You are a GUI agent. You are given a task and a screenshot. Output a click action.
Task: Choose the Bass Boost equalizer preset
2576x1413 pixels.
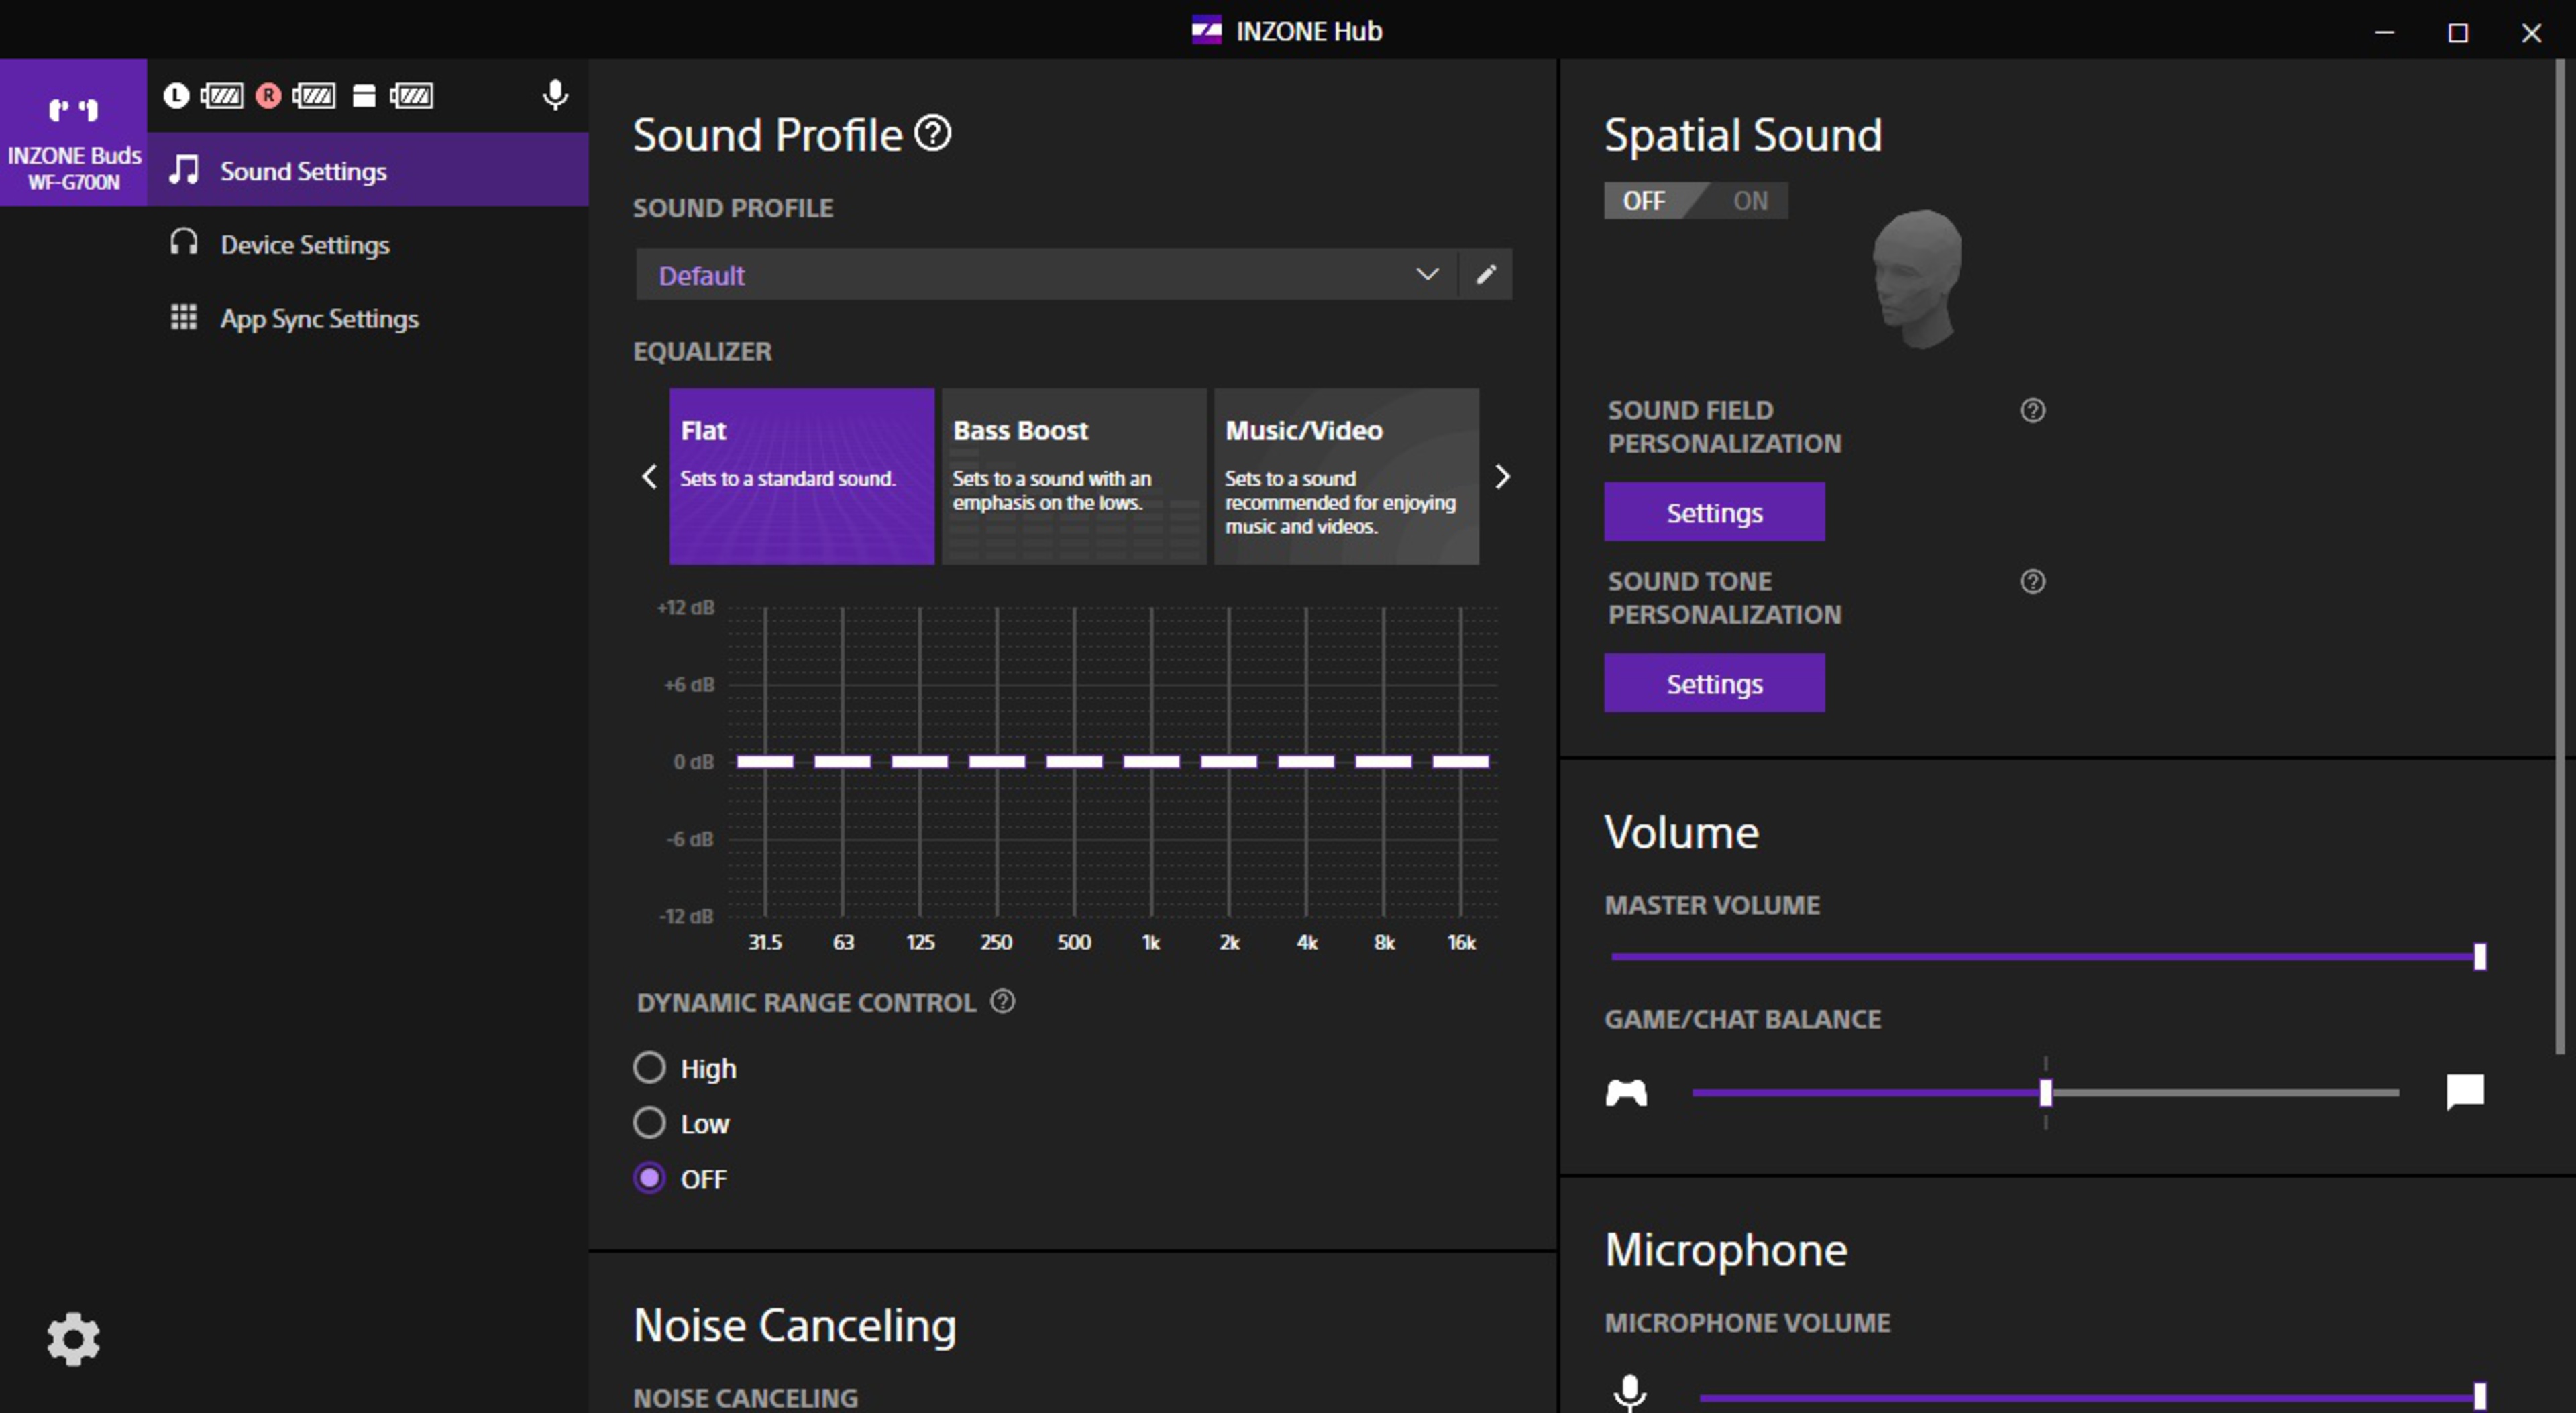[x=1073, y=476]
